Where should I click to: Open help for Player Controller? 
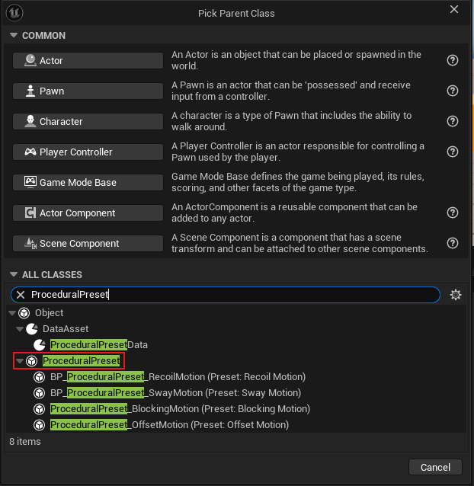(452, 152)
